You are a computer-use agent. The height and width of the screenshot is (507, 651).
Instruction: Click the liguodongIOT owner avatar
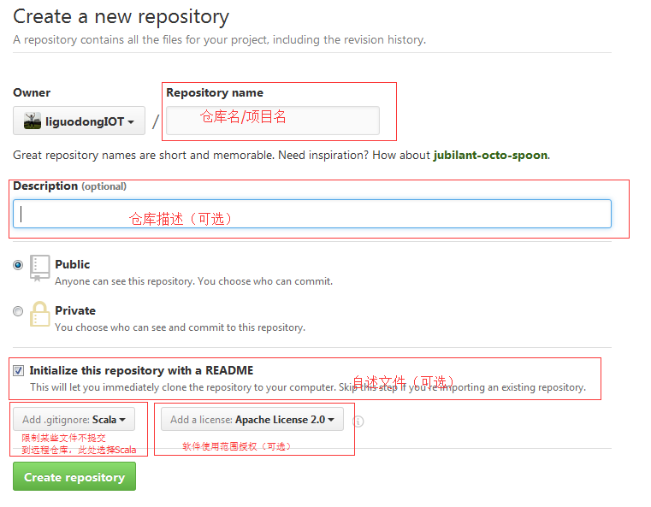[32, 121]
